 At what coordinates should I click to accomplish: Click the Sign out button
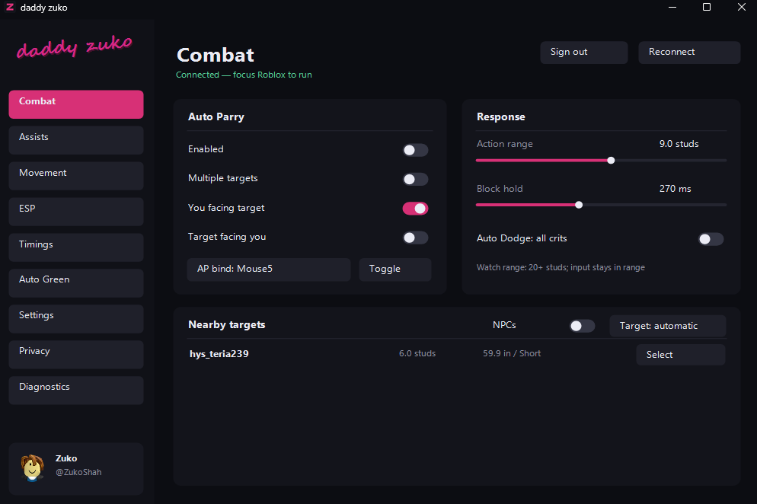click(x=583, y=52)
